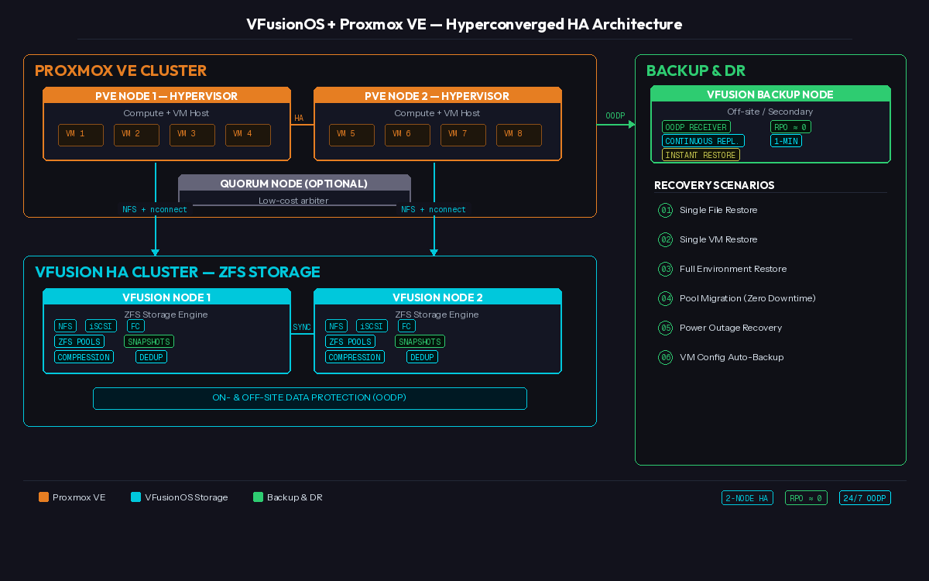Click the orange Proxmox VE legend swatch
Screen dimensions: 929x581
tap(43, 497)
